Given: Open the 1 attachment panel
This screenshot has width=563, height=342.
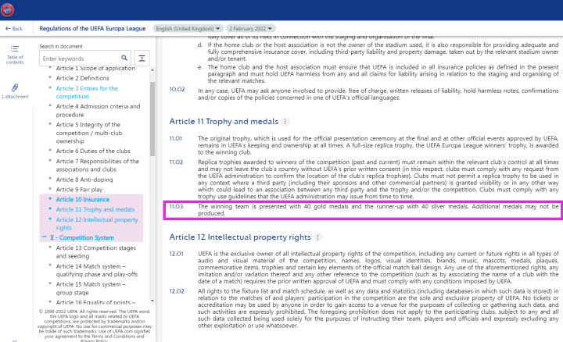Looking at the screenshot, I should click(15, 91).
